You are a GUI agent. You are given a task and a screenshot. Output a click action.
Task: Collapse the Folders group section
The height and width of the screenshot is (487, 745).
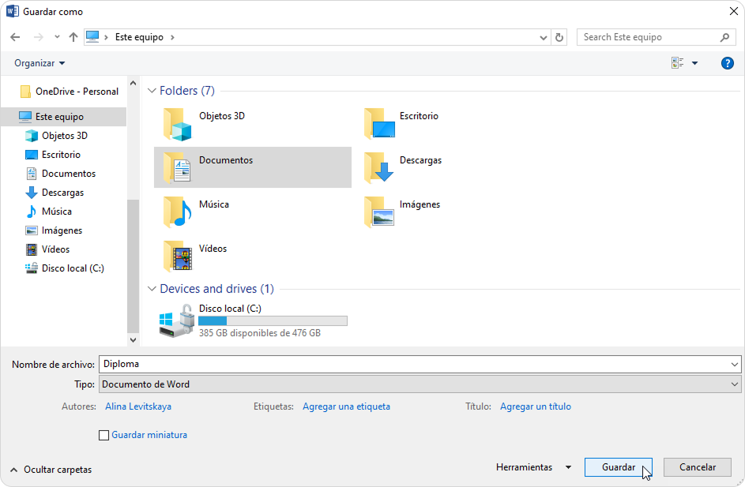tap(151, 91)
